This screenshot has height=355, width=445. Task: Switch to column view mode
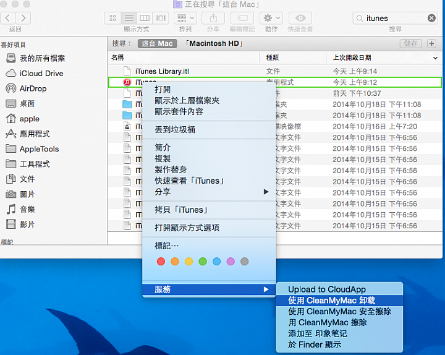coord(145,18)
